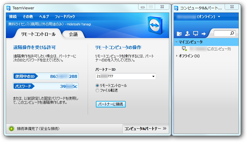247x142 pixels.
Task: Expand the オフライン (1) group
Action: coord(177,56)
